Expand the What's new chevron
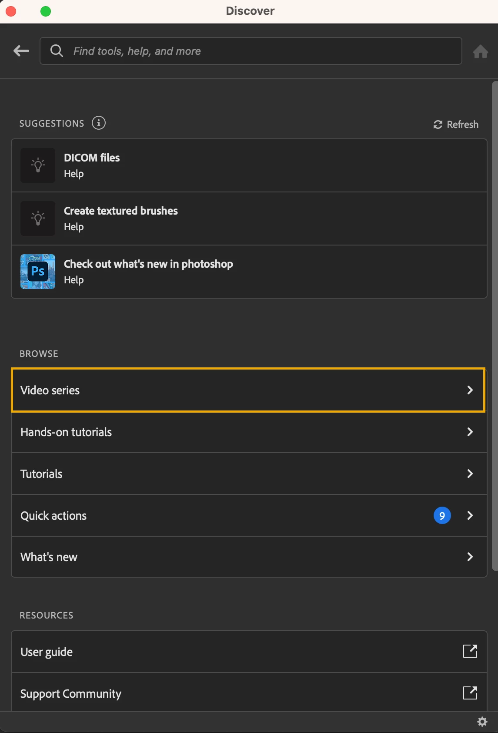498x733 pixels. (470, 557)
